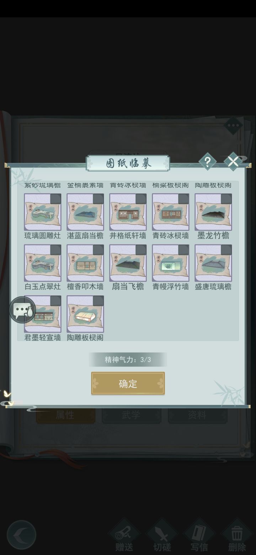Screen dimensions: 256x555
Task: Tick the checkbox on 盛唐琉璃檐 blueprint
Action: click(226, 250)
